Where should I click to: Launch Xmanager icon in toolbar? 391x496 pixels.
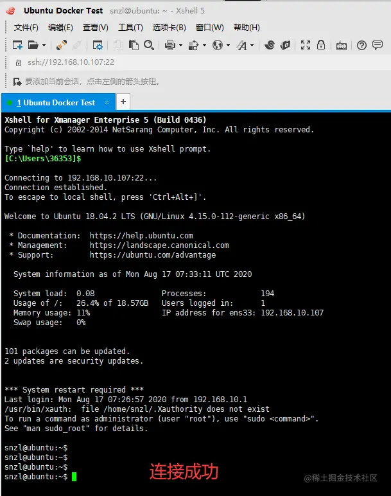[x=285, y=45]
